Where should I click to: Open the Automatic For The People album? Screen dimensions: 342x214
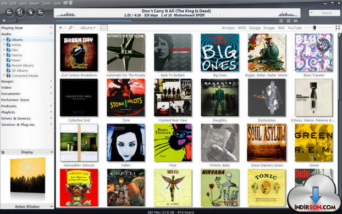126,53
